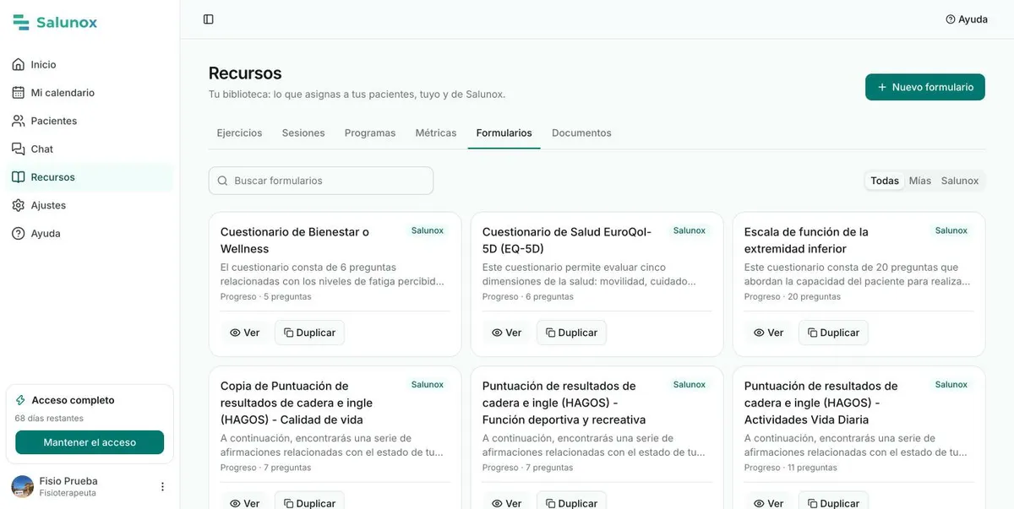
Task: Duplicate the EuroQol-5D questionnaire
Action: 571,333
